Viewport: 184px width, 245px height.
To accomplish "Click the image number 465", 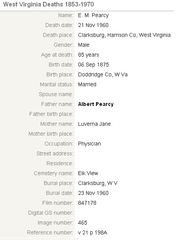I will 82,223.
